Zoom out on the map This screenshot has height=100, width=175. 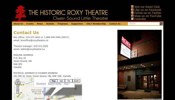pyautogui.click(x=18, y=92)
